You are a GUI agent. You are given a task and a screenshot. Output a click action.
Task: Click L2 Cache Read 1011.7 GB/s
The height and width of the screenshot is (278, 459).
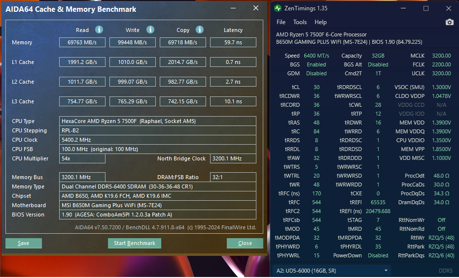tap(82, 82)
